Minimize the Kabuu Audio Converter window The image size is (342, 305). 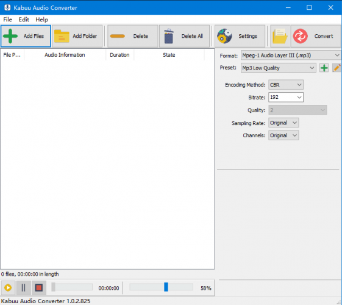pos(288,8)
